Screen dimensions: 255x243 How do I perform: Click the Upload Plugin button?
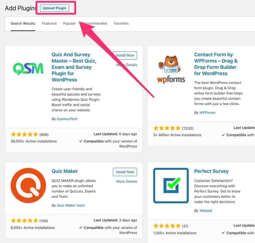(x=55, y=8)
